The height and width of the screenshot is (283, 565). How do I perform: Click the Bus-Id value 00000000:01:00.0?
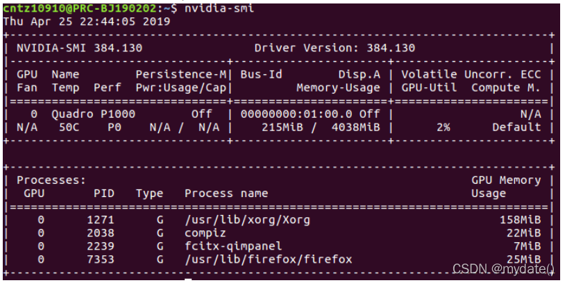pos(296,114)
